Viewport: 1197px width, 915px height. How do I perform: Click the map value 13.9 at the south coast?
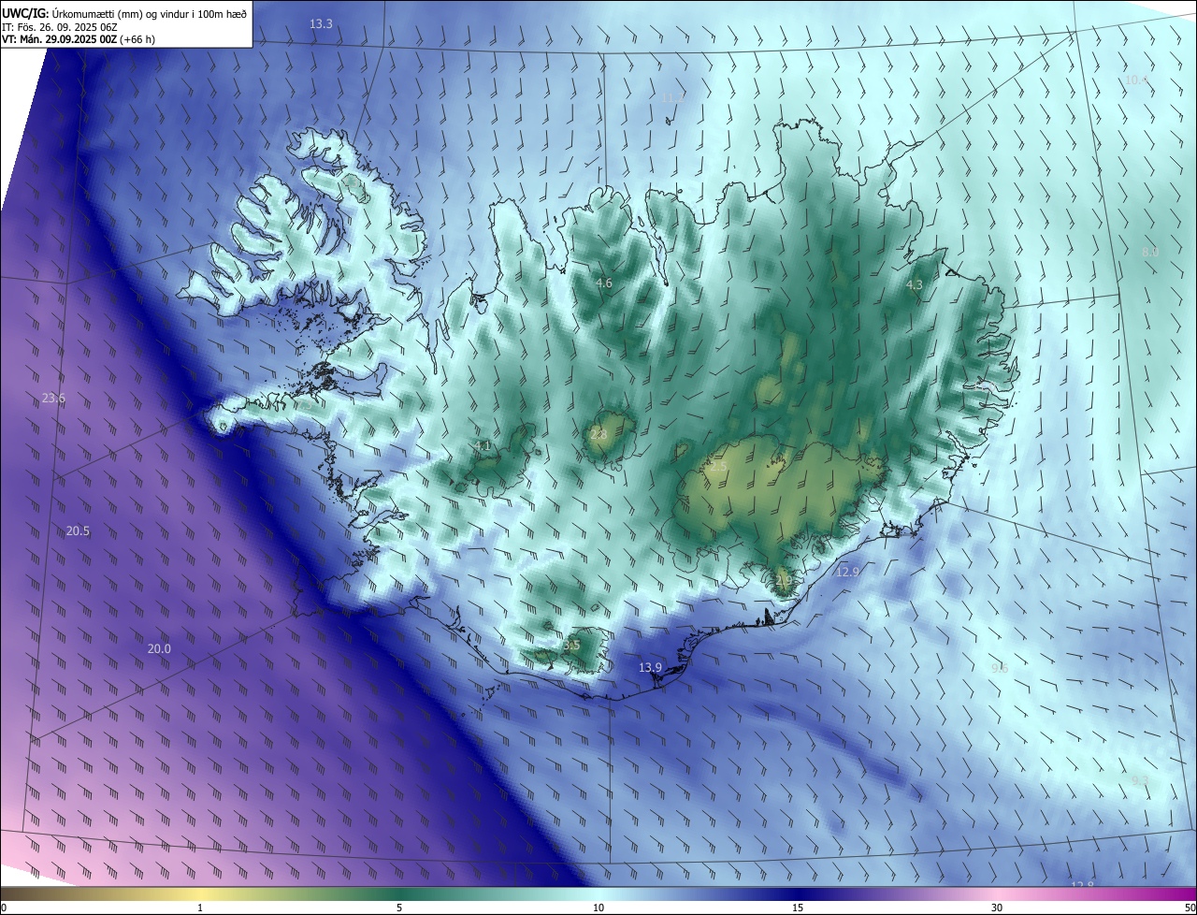650,667
